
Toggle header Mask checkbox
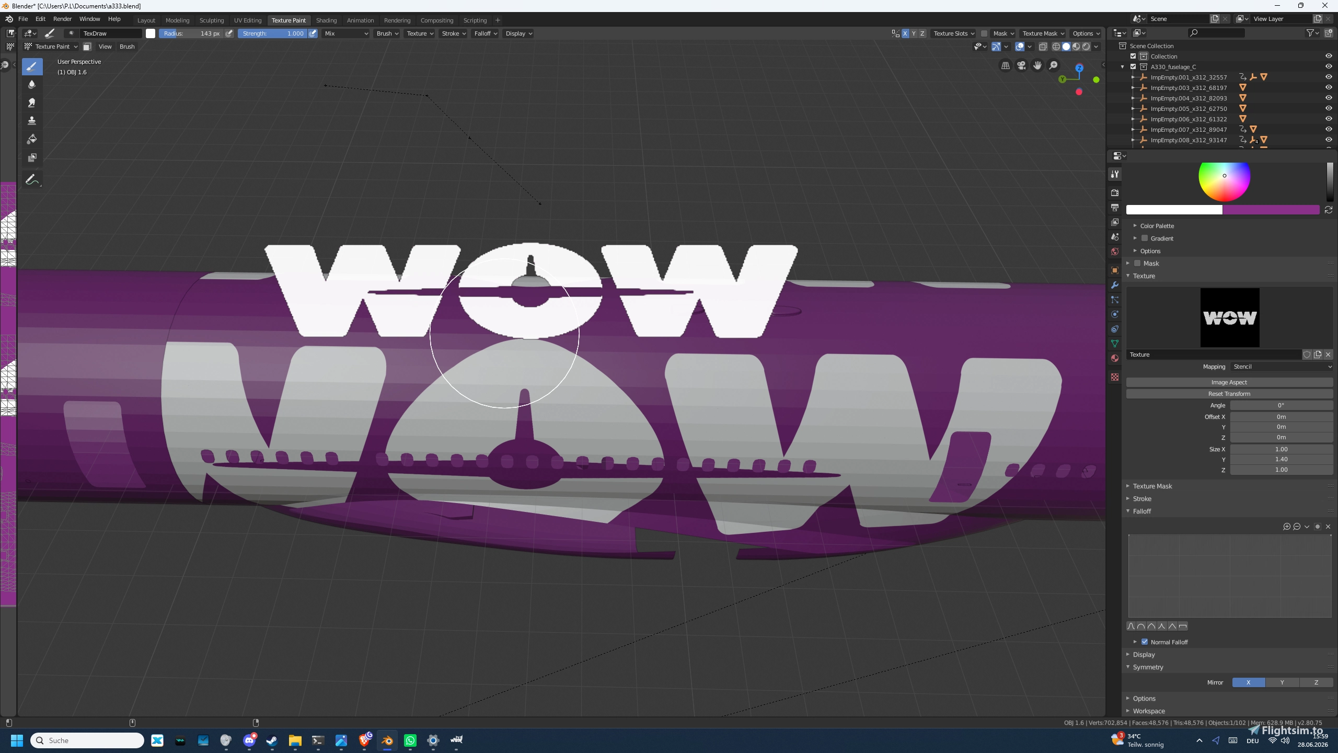(x=984, y=33)
